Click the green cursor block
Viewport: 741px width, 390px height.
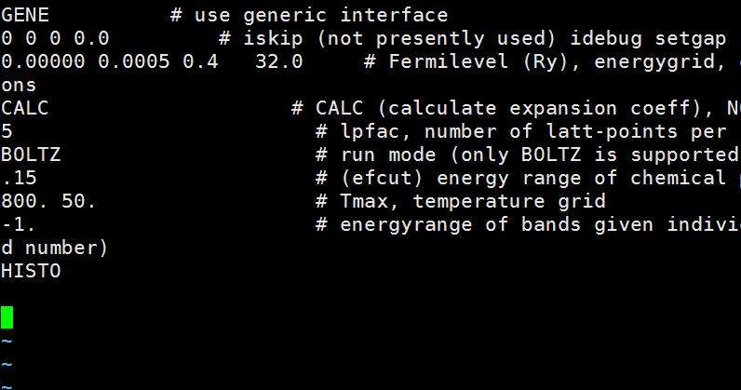pyautogui.click(x=7, y=317)
